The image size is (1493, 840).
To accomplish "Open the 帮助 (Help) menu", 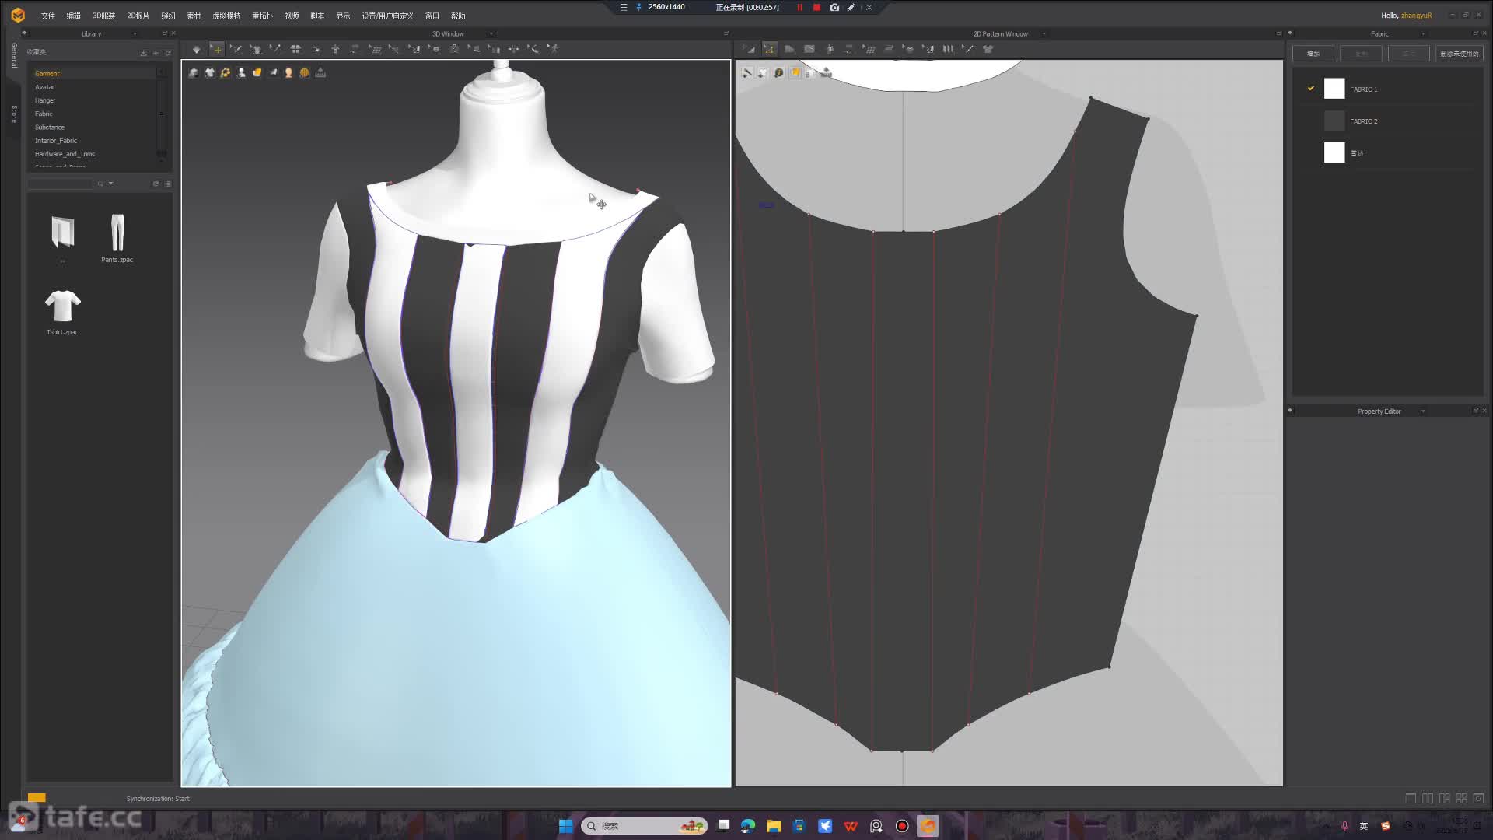I will tap(458, 16).
